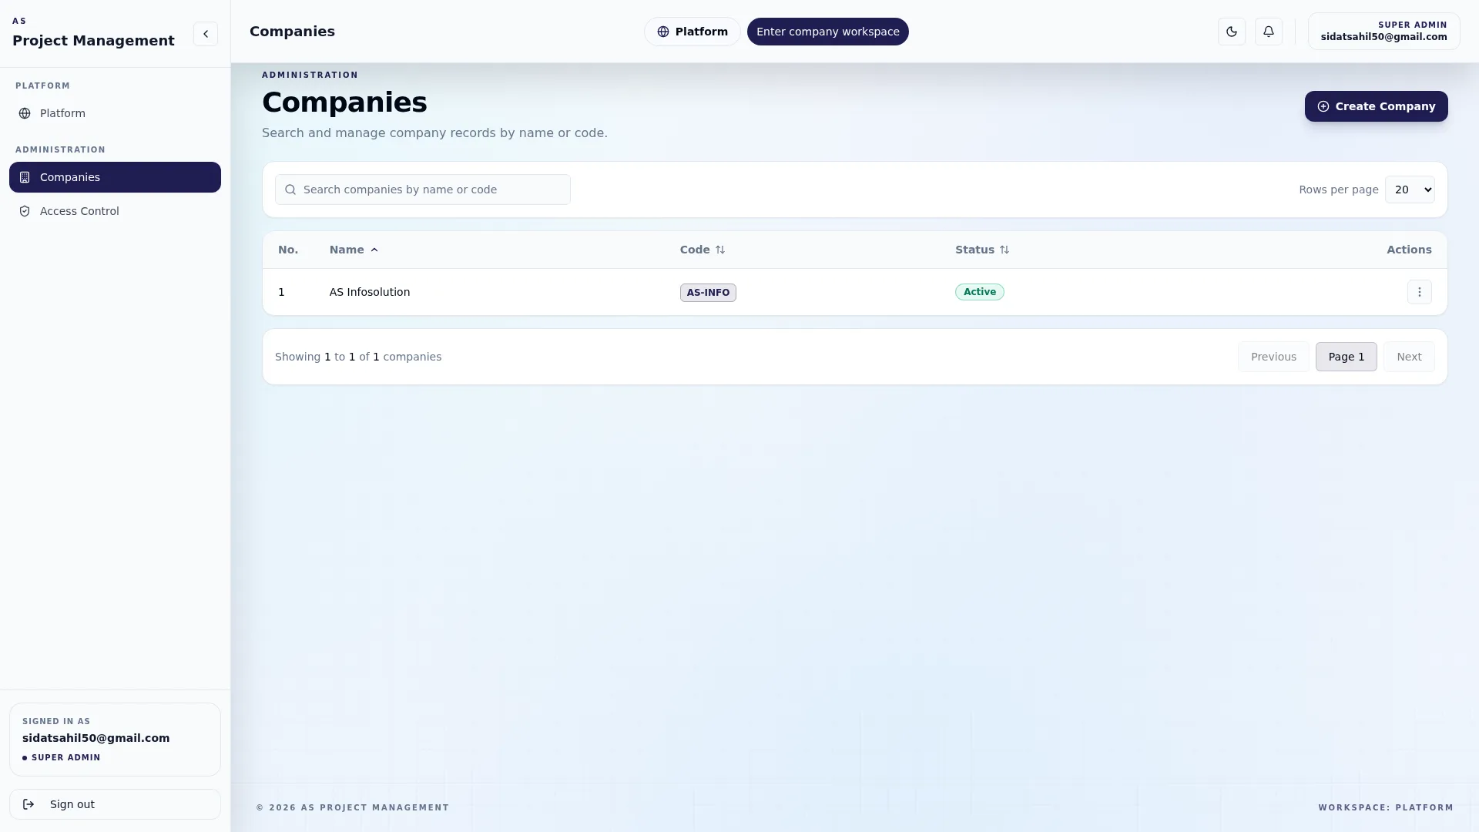Click the Active status badge
This screenshot has height=832, width=1479.
pyautogui.click(x=980, y=292)
